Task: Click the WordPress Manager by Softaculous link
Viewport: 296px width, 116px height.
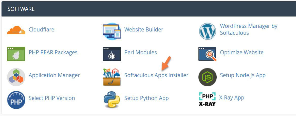Action: [248, 29]
